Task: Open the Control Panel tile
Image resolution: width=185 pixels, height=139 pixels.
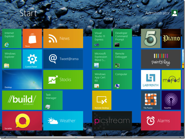Action: pyautogui.click(x=32, y=59)
